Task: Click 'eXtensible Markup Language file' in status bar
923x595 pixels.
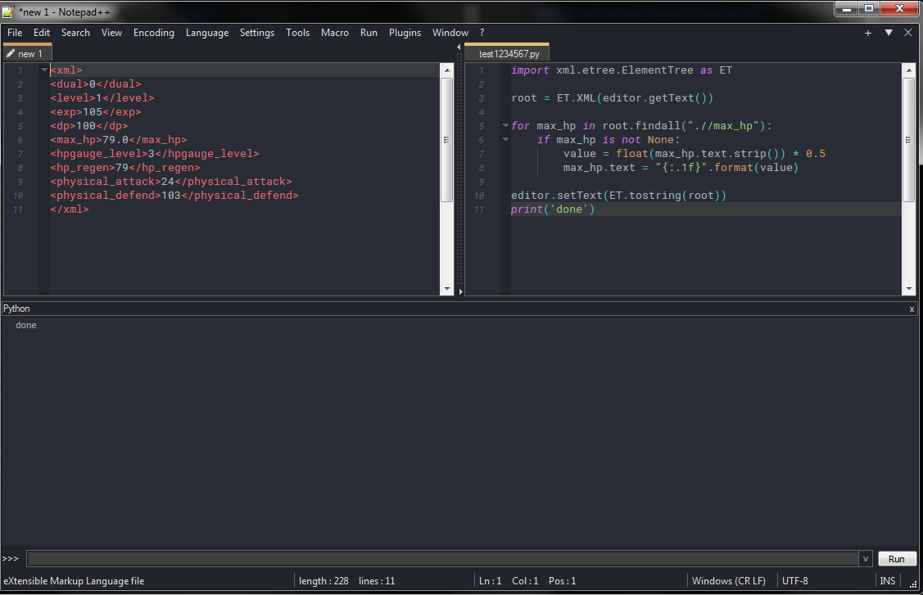Action: [75, 581]
